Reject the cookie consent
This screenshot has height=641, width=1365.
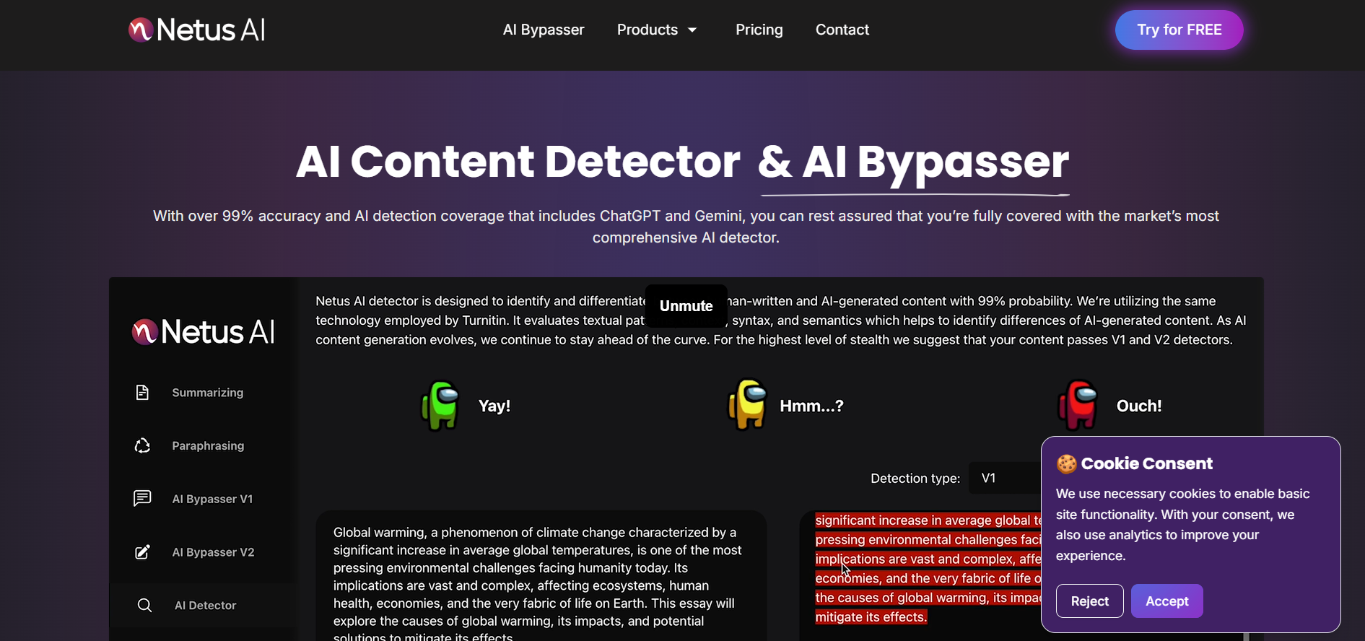(1089, 601)
